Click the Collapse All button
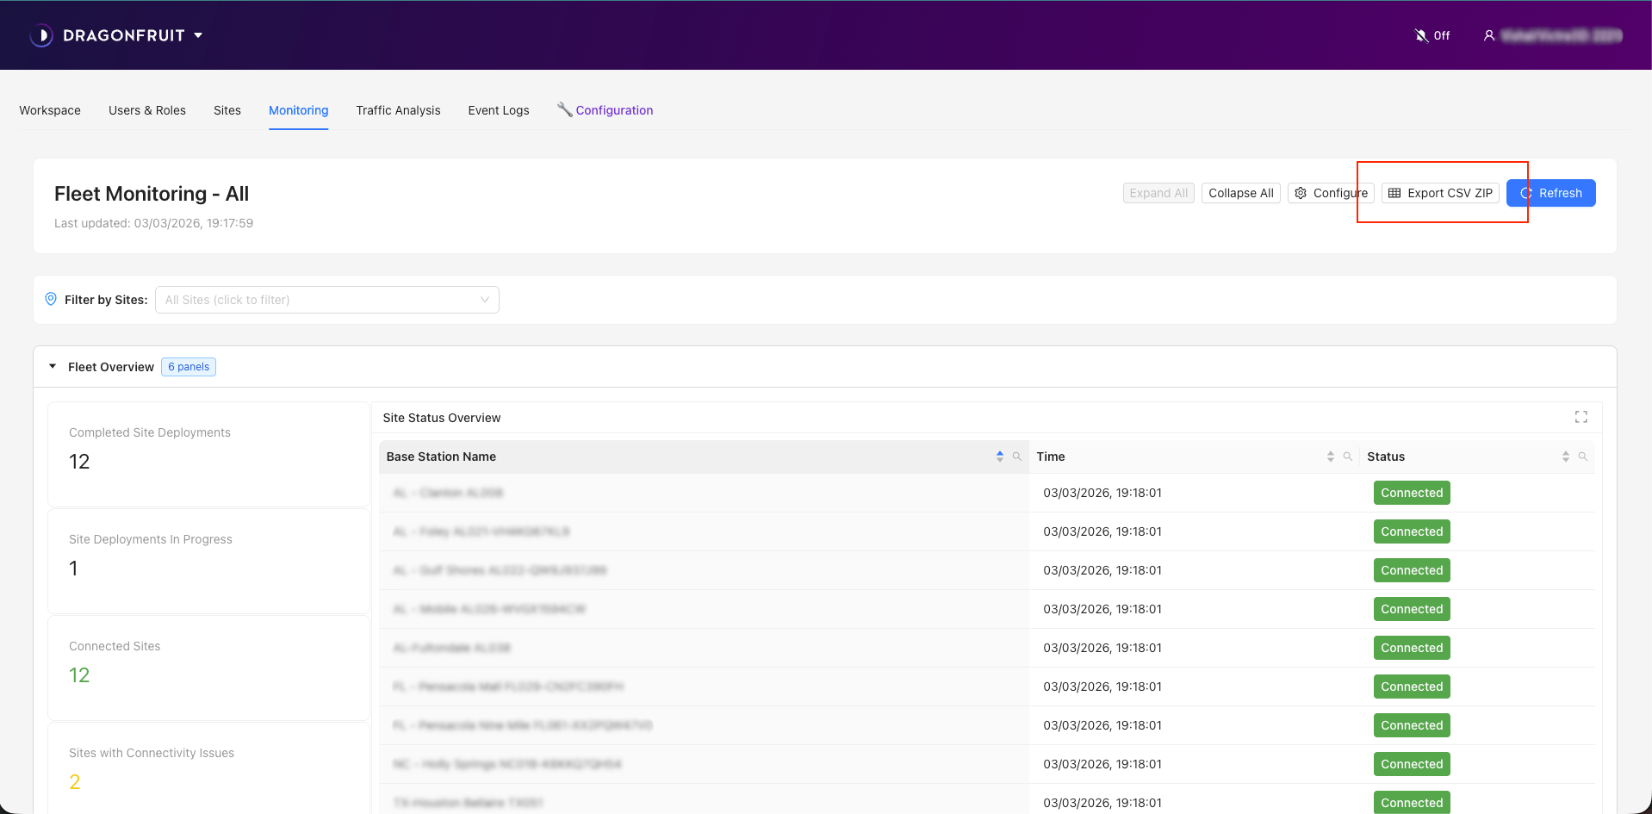Screen dimensions: 1652x814 point(1240,193)
